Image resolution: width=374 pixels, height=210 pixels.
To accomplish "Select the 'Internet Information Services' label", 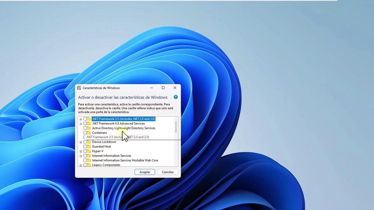I will (x=112, y=156).
